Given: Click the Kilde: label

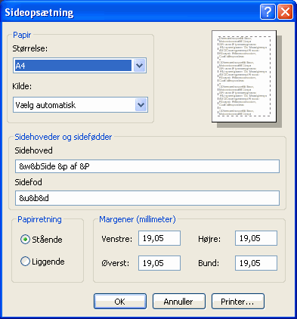Looking at the screenshot, I should point(22,86).
